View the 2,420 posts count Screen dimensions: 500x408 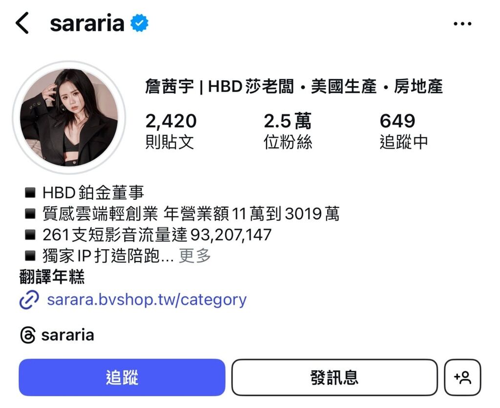click(171, 131)
